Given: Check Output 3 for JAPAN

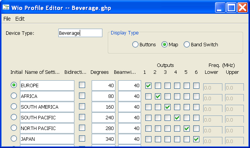Looking at the screenshot, I should coord(168,139).
